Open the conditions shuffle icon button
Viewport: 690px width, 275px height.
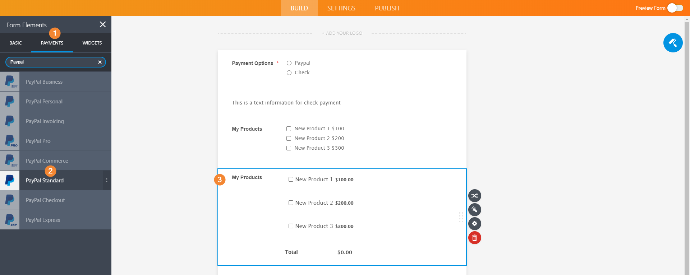[475, 196]
